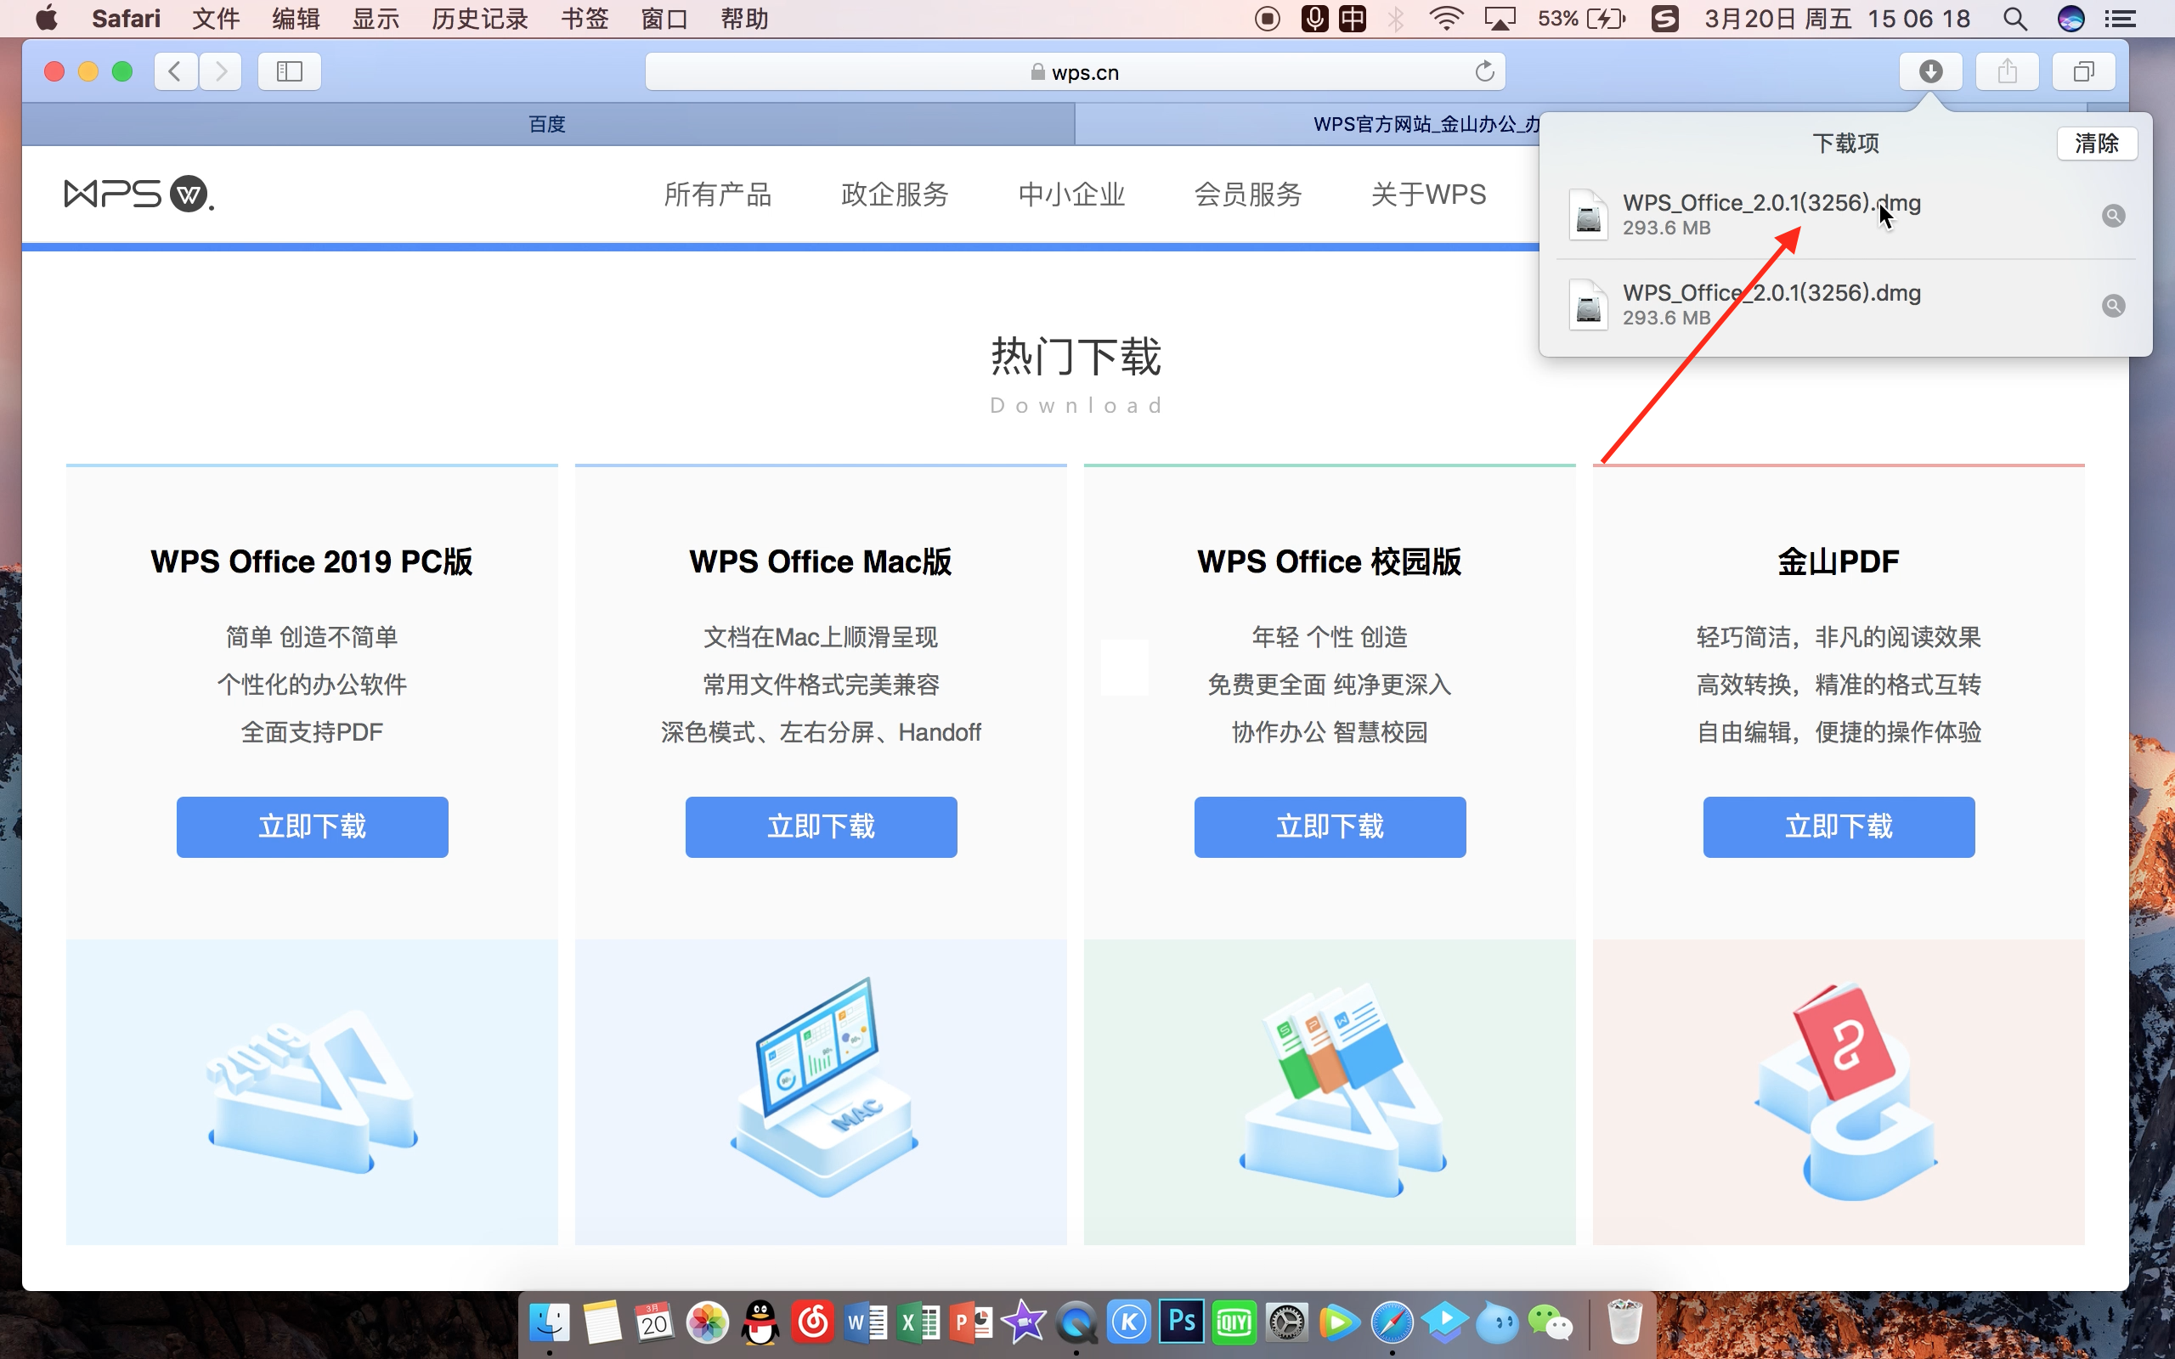This screenshot has height=1359, width=2175.
Task: Click the Bluetooth status icon
Action: click(x=1396, y=19)
